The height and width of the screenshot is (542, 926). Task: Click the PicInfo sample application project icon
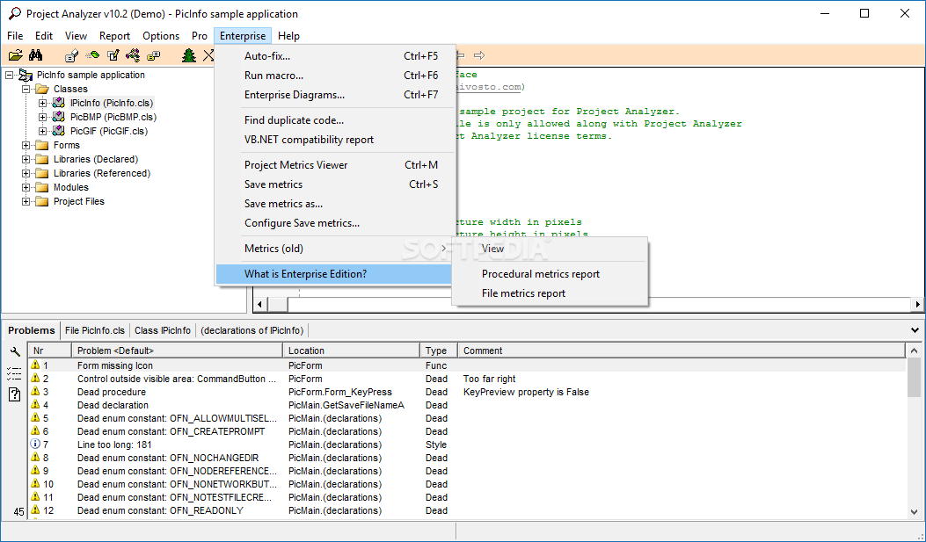click(26, 75)
